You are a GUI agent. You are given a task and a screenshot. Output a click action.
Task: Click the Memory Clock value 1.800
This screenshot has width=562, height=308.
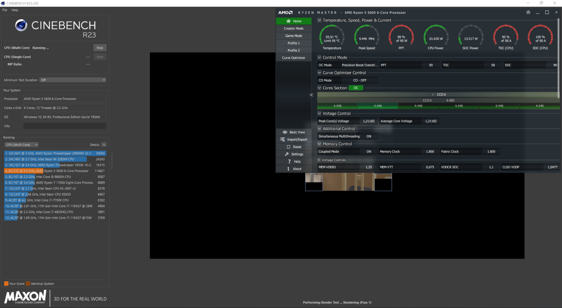(x=430, y=152)
